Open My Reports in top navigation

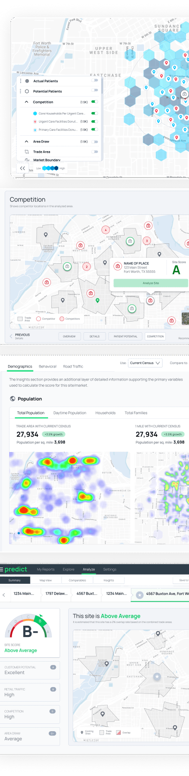(x=46, y=569)
